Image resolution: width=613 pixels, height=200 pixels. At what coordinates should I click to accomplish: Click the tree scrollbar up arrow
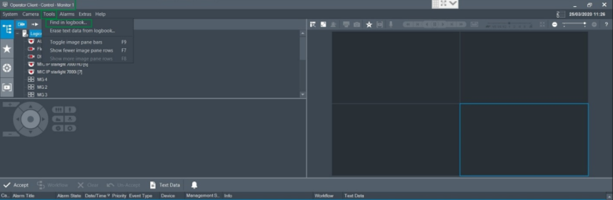302,33
